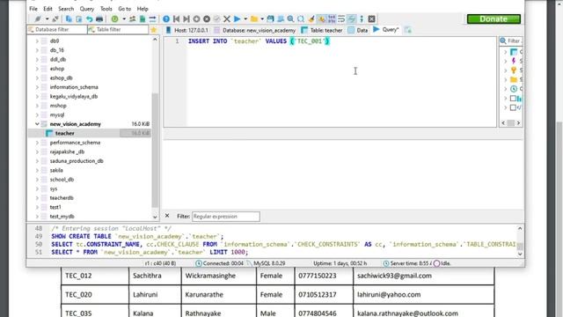Open the Search menu
Screen dimensions: 563x317
pos(66,9)
